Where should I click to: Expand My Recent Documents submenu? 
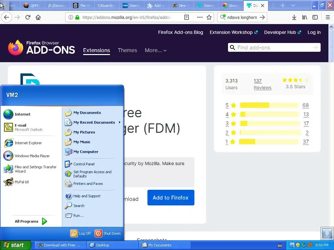point(93,122)
